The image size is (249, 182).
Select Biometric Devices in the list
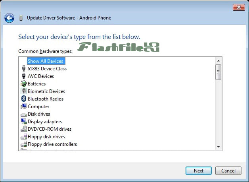click(x=46, y=91)
